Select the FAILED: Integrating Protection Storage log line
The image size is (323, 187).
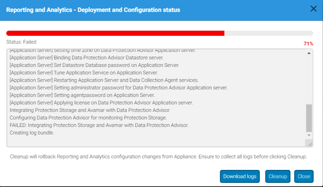[99, 125]
